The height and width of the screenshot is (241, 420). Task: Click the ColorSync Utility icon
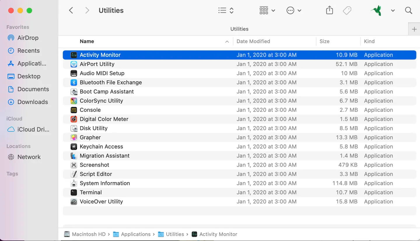74,101
